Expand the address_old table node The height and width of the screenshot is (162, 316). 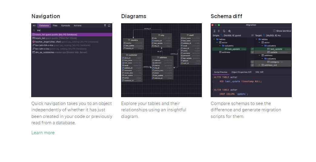coord(259,65)
